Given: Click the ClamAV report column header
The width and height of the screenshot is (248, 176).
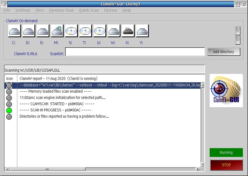Looking at the screenshot, I should (x=111, y=78).
